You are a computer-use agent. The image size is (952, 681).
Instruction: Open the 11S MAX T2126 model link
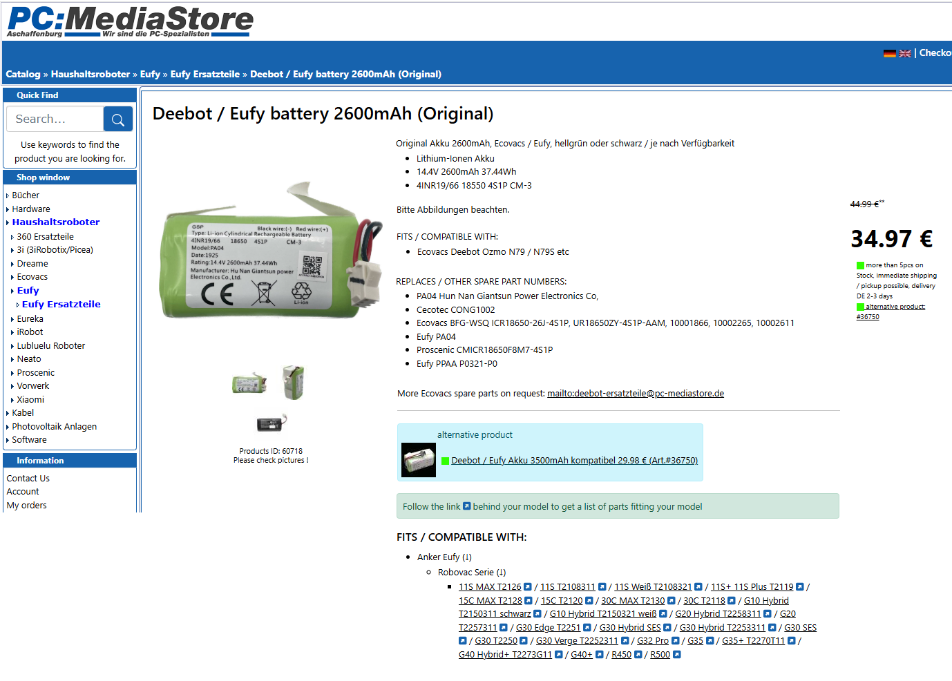pyautogui.click(x=490, y=587)
